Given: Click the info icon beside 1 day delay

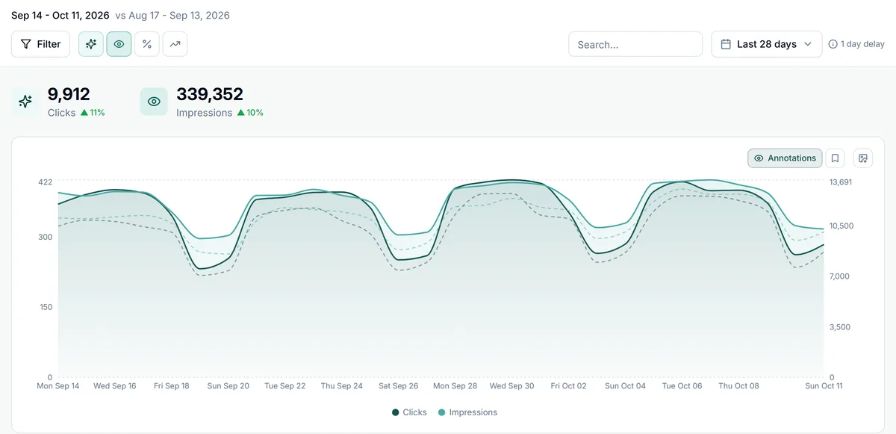Looking at the screenshot, I should (x=833, y=44).
